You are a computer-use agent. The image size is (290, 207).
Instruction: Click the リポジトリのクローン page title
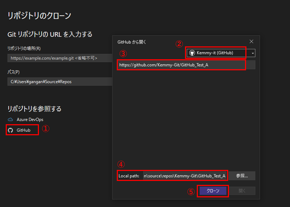(x=39, y=16)
